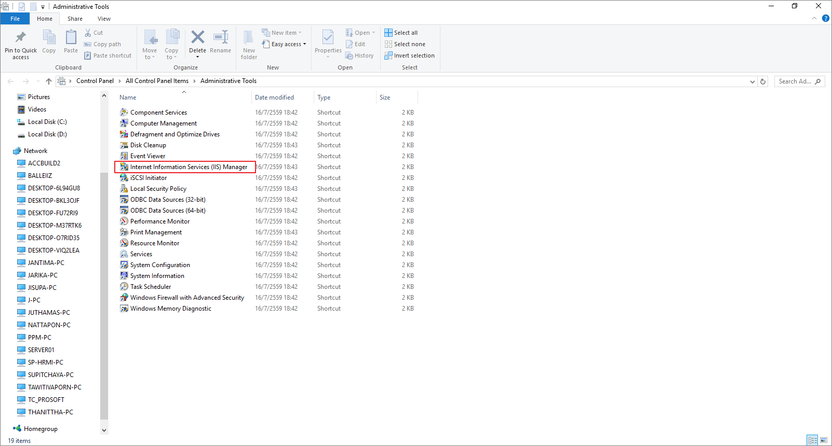The height and width of the screenshot is (446, 832).
Task: Click the Paste icon in ribbon
Action: [x=71, y=37]
